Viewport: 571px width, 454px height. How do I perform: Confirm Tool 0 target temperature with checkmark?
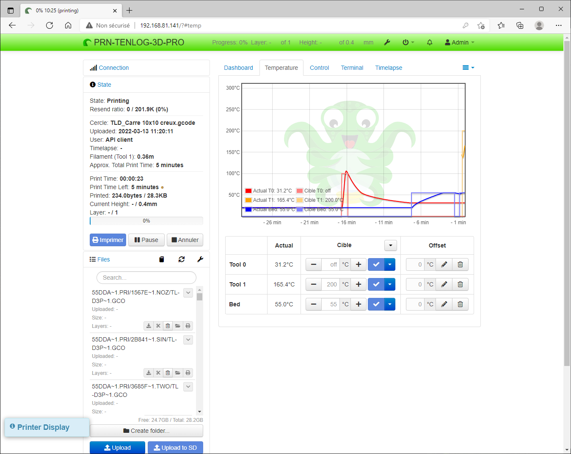[x=376, y=264]
